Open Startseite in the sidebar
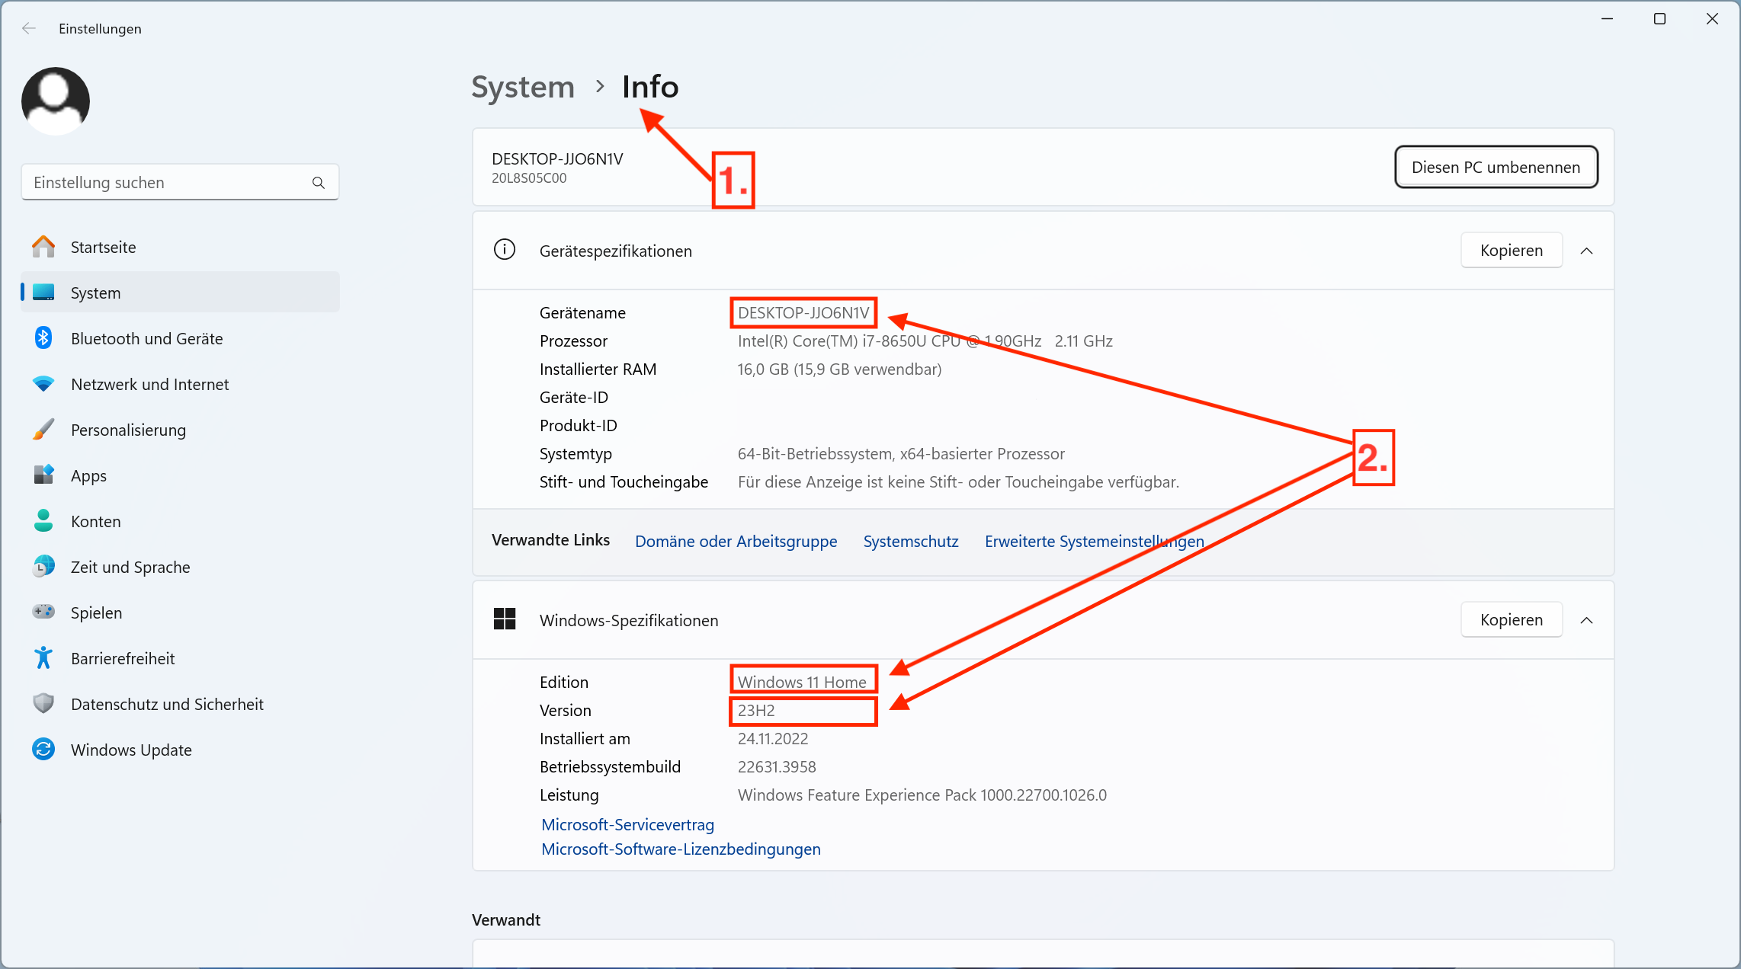This screenshot has width=1741, height=969. (x=180, y=247)
